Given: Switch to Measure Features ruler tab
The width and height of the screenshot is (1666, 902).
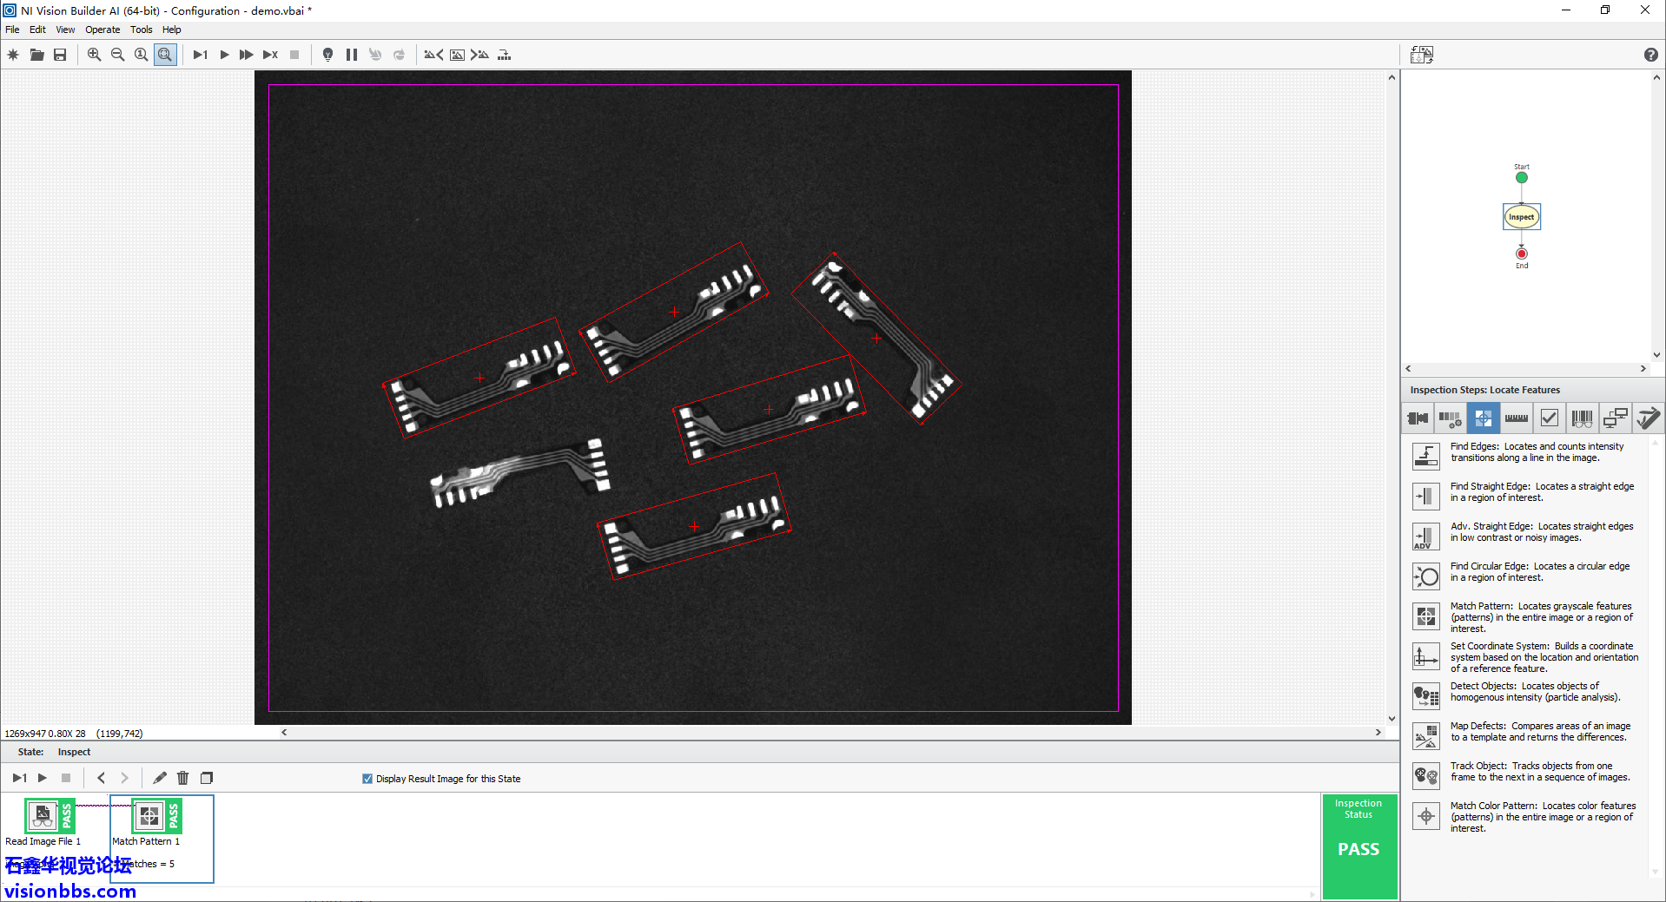Looking at the screenshot, I should [1516, 418].
